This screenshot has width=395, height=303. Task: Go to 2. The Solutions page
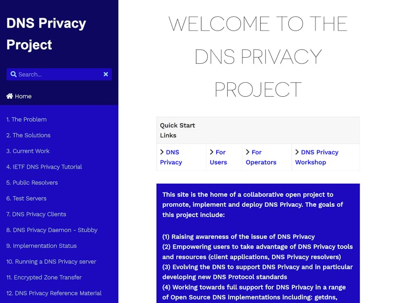28,135
